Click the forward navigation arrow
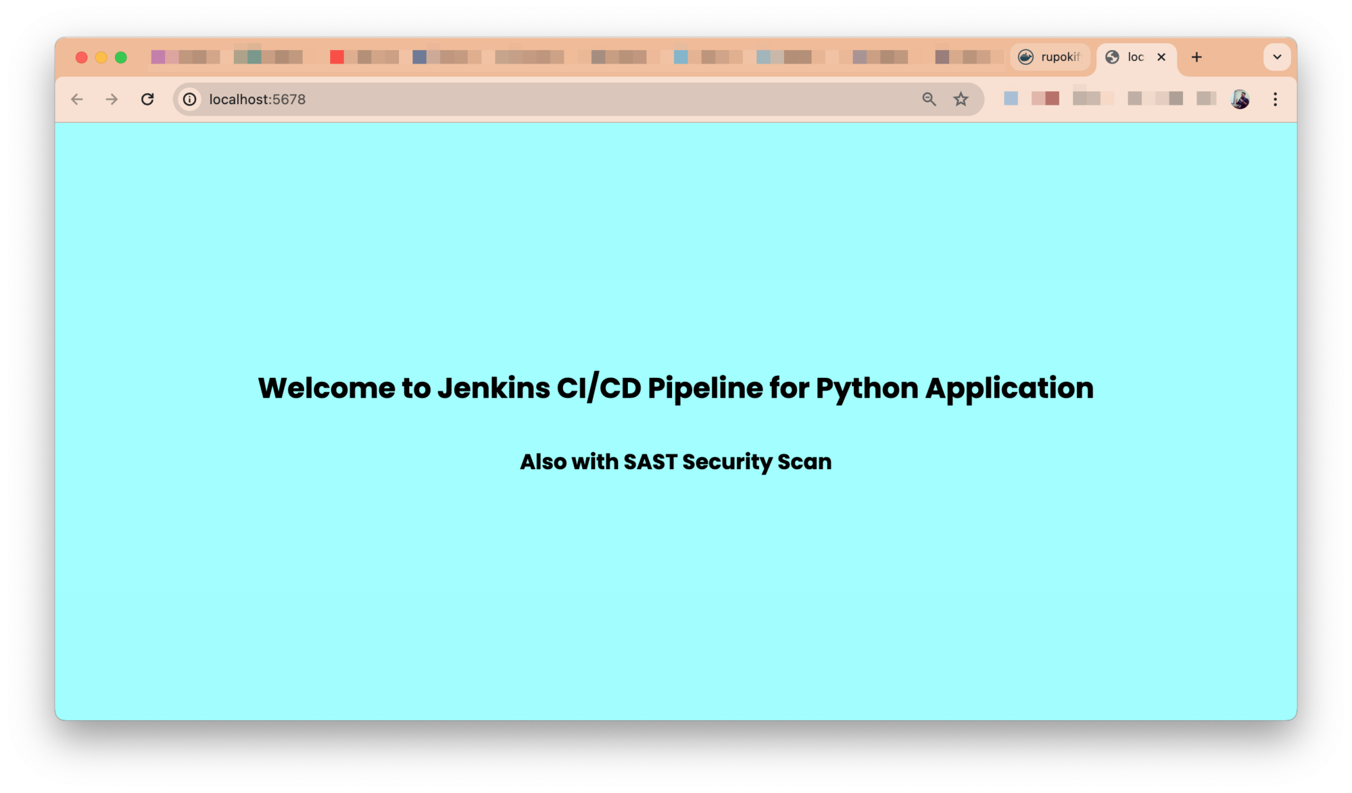Image resolution: width=1352 pixels, height=793 pixels. click(112, 99)
